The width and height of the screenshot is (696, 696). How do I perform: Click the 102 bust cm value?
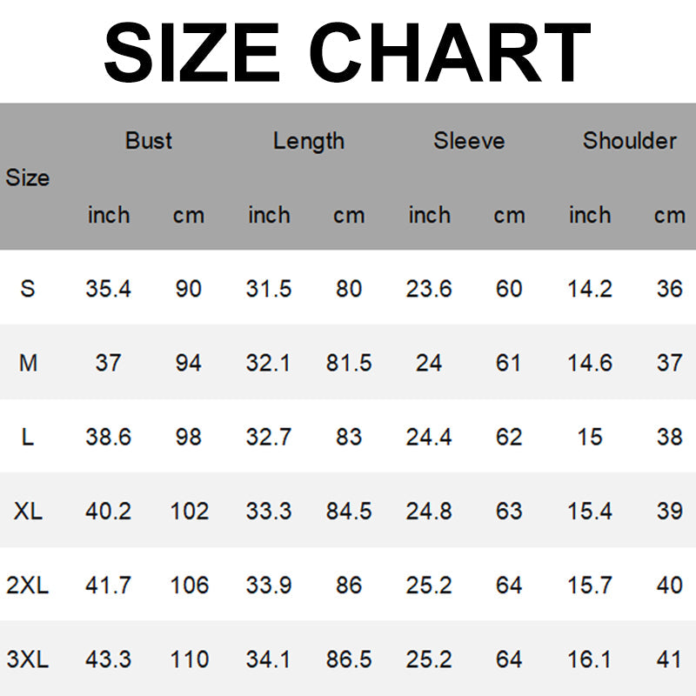pyautogui.click(x=189, y=512)
